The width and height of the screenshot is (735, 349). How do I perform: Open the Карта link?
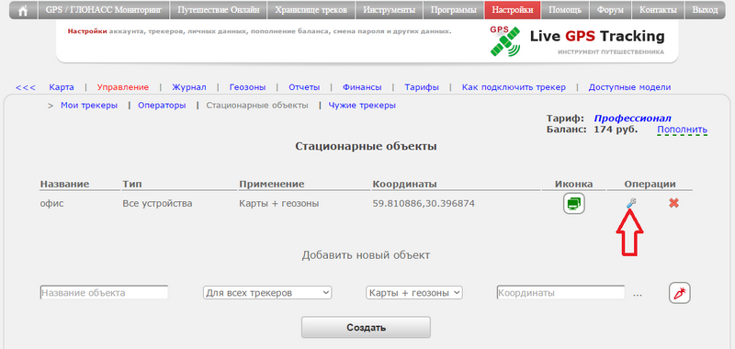[62, 87]
